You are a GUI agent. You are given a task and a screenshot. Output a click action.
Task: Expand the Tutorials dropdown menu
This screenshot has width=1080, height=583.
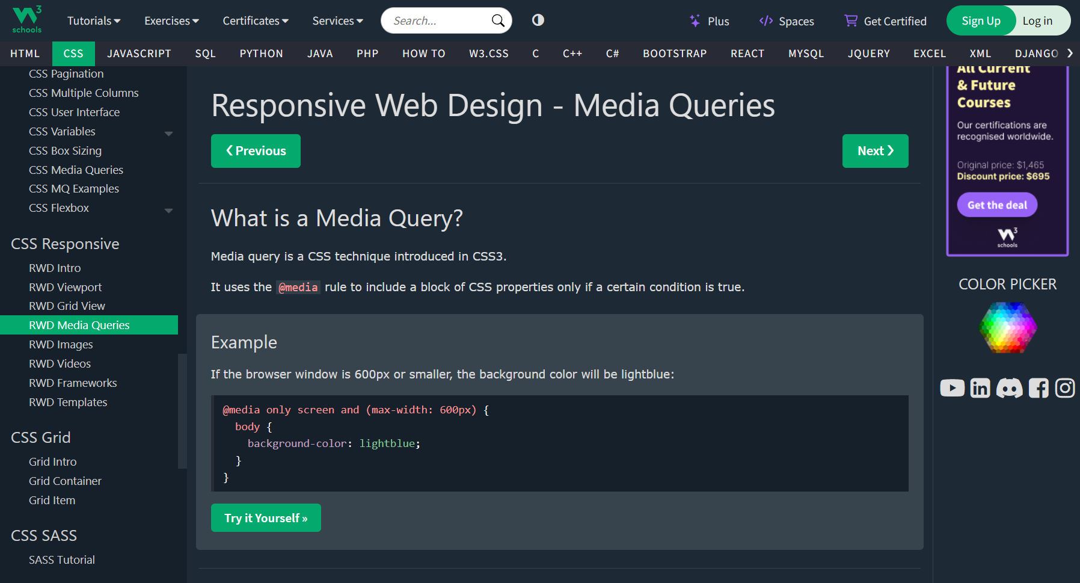coord(94,21)
